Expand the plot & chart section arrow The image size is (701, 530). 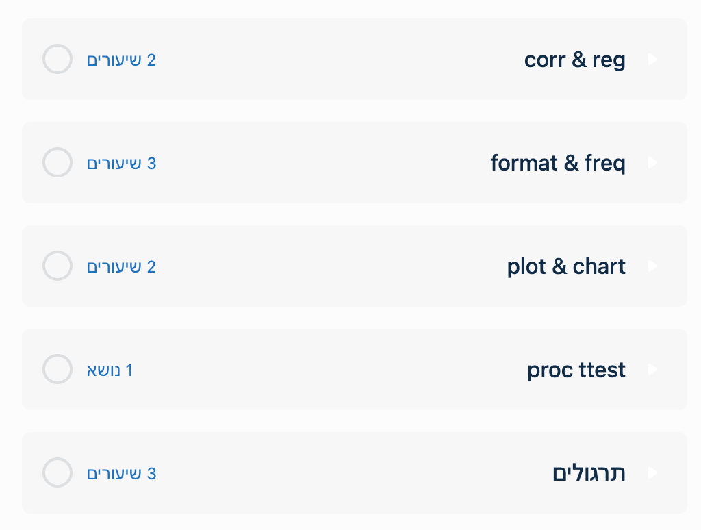[652, 266]
